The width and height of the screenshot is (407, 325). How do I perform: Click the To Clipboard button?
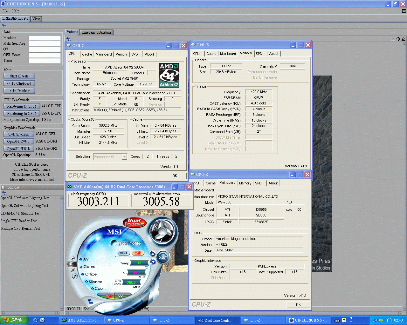click(19, 83)
